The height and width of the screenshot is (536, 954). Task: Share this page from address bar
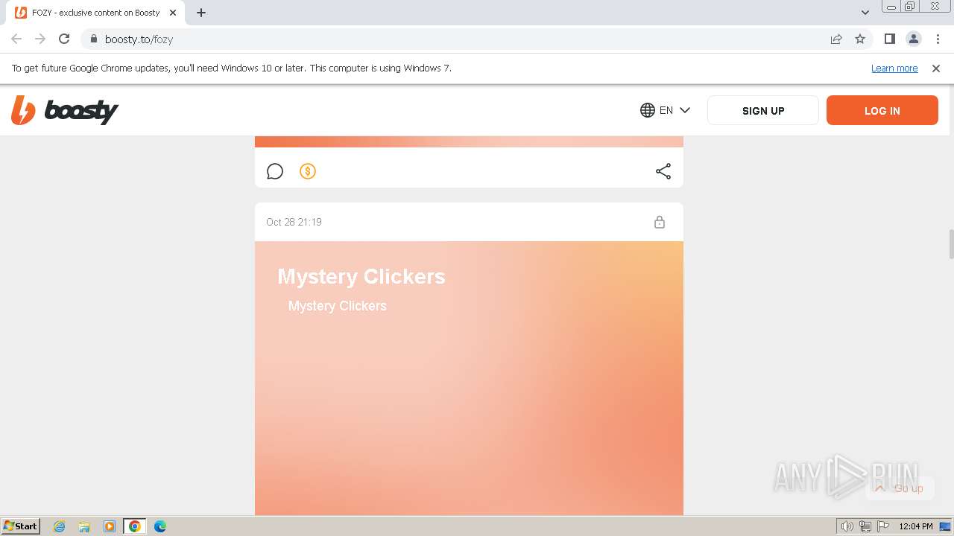[836, 39]
